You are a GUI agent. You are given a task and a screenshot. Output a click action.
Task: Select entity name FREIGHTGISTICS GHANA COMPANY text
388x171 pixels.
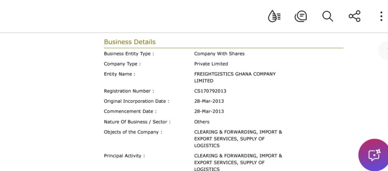235,74
